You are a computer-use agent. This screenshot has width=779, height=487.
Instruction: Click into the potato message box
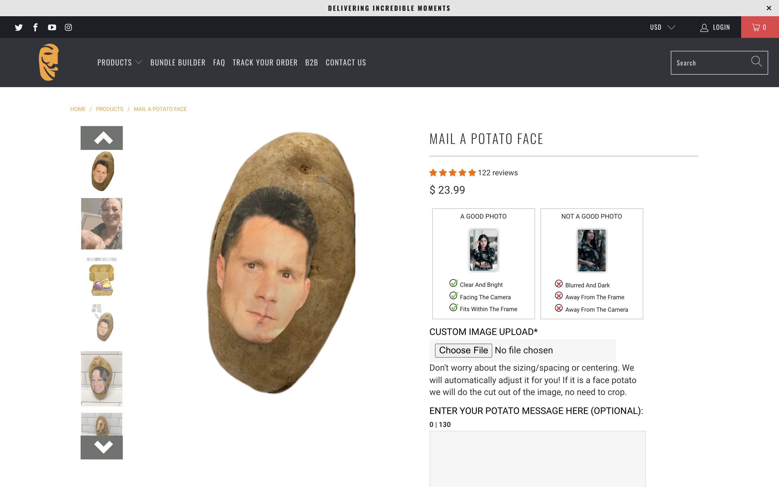[537, 458]
